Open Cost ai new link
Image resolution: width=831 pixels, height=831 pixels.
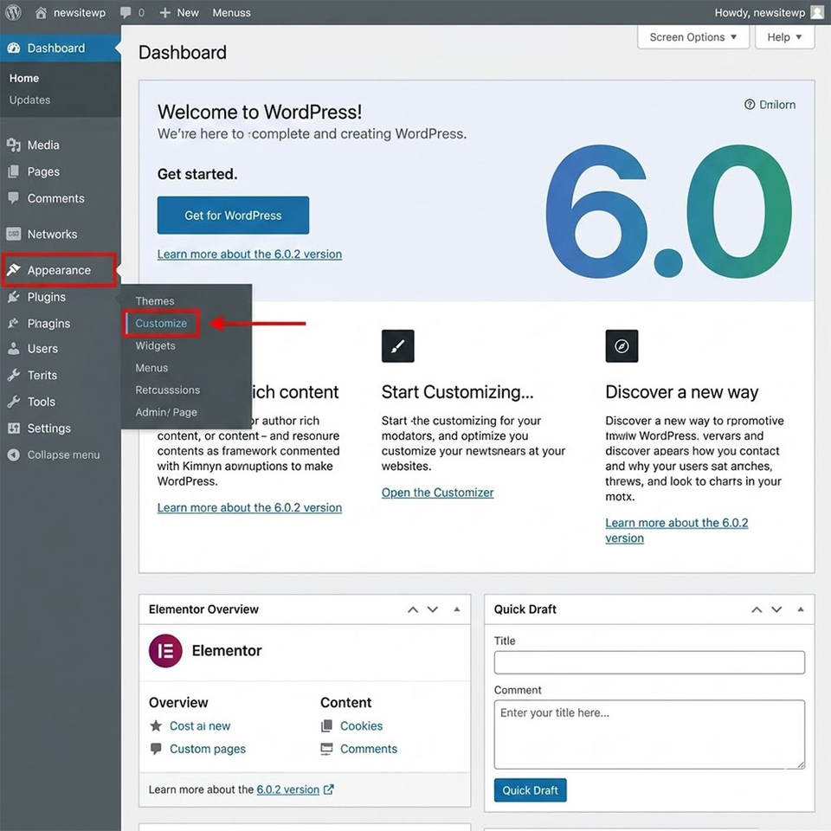(x=200, y=725)
